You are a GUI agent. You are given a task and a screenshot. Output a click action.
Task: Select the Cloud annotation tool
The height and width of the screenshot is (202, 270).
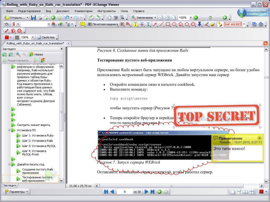(x=193, y=24)
